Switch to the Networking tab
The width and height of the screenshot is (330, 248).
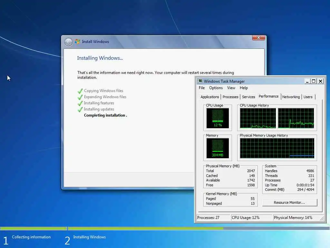(291, 97)
